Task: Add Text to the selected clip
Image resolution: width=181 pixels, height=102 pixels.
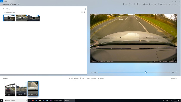Action: (88, 78)
